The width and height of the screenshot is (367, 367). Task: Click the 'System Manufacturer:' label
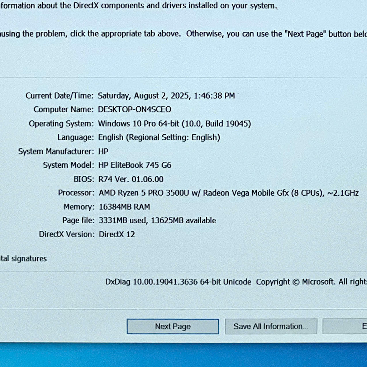56,152
